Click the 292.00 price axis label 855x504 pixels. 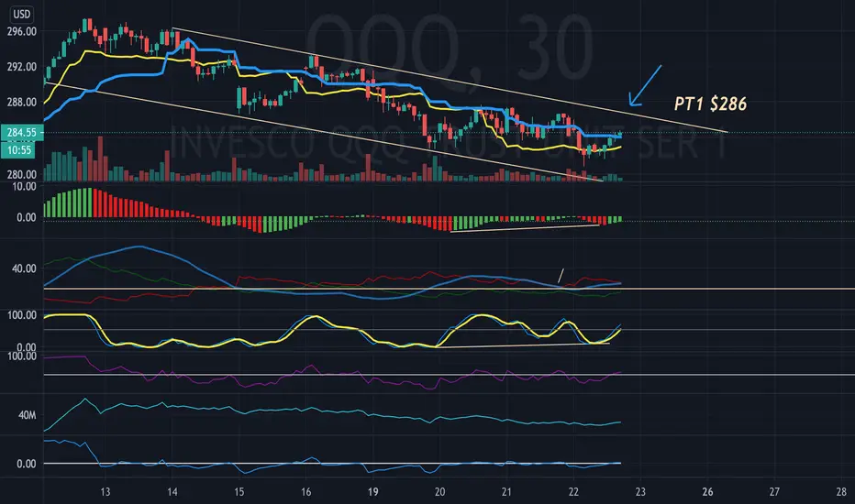22,67
